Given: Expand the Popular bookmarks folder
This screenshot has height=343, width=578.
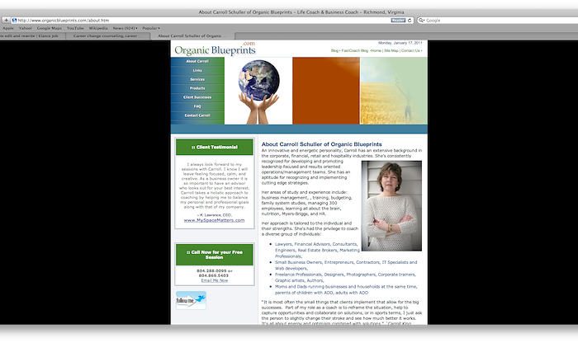Looking at the screenshot, I should [x=151, y=28].
